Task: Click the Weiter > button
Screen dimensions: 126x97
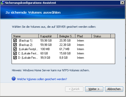Action: pyautogui.click(x=94, y=89)
